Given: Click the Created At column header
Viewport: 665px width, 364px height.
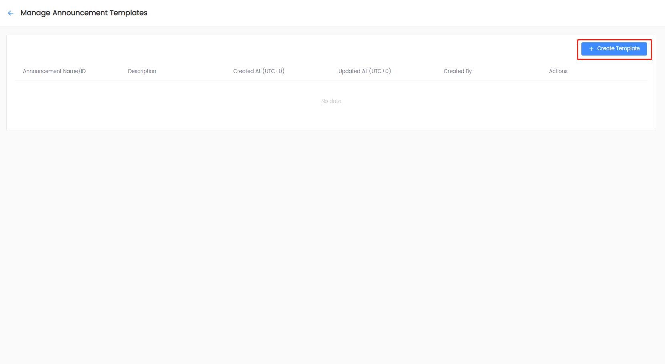Looking at the screenshot, I should click(x=258, y=71).
